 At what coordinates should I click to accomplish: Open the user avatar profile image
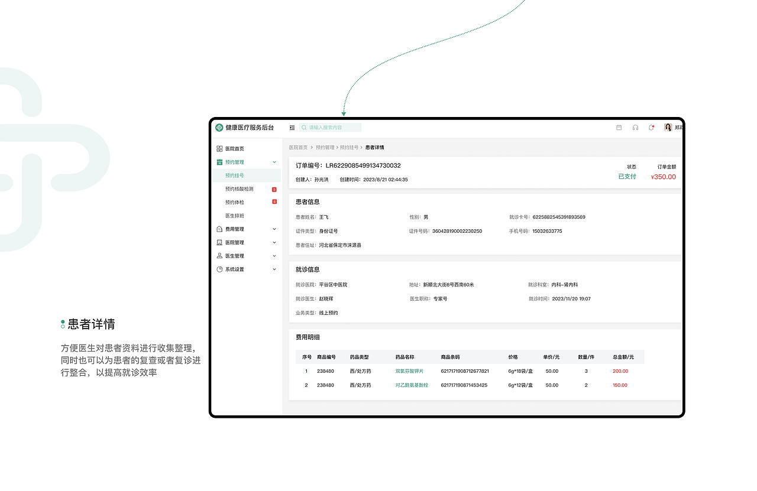point(669,127)
